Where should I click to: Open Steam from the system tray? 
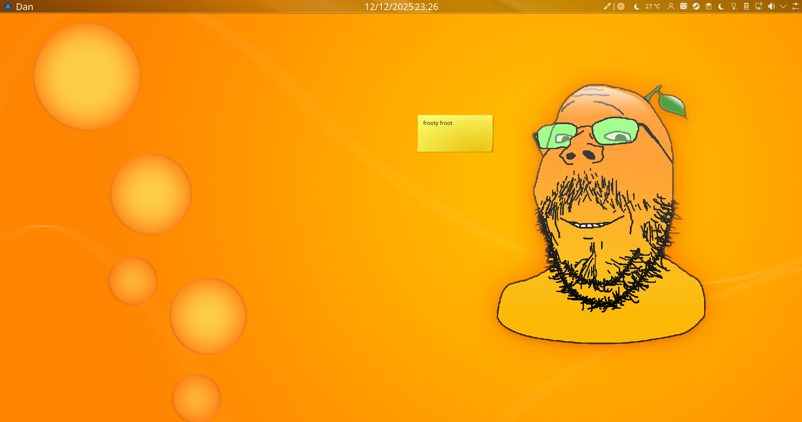click(696, 6)
